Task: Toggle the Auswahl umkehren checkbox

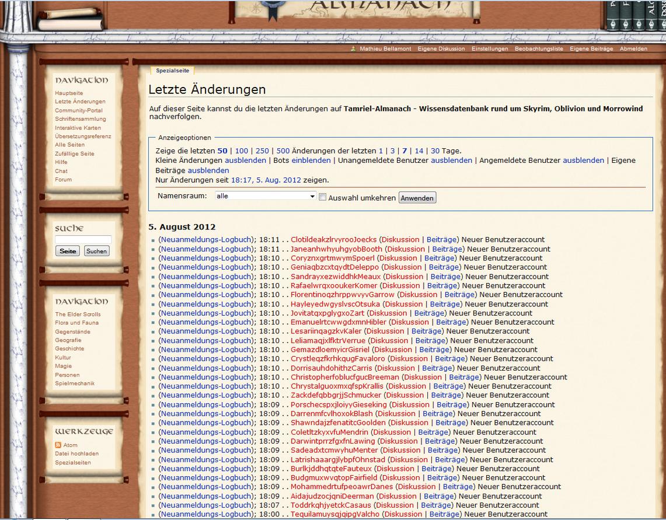Action: [x=322, y=197]
